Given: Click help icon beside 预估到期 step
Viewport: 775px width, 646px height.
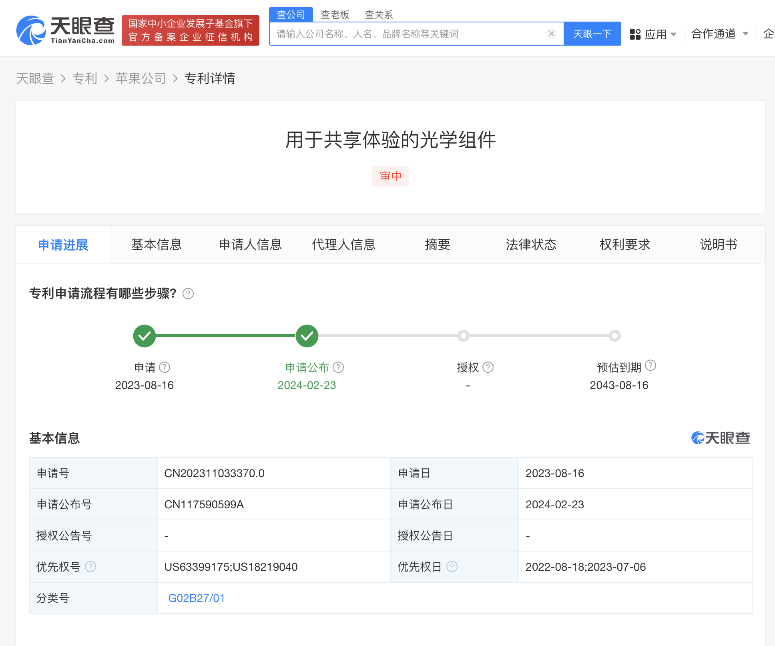Looking at the screenshot, I should [651, 365].
